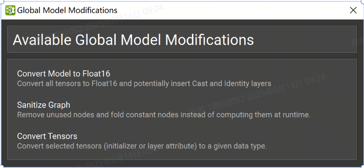Click the Available Global Model Modifications heading
Image resolution: width=364 pixels, height=168 pixels.
click(133, 40)
